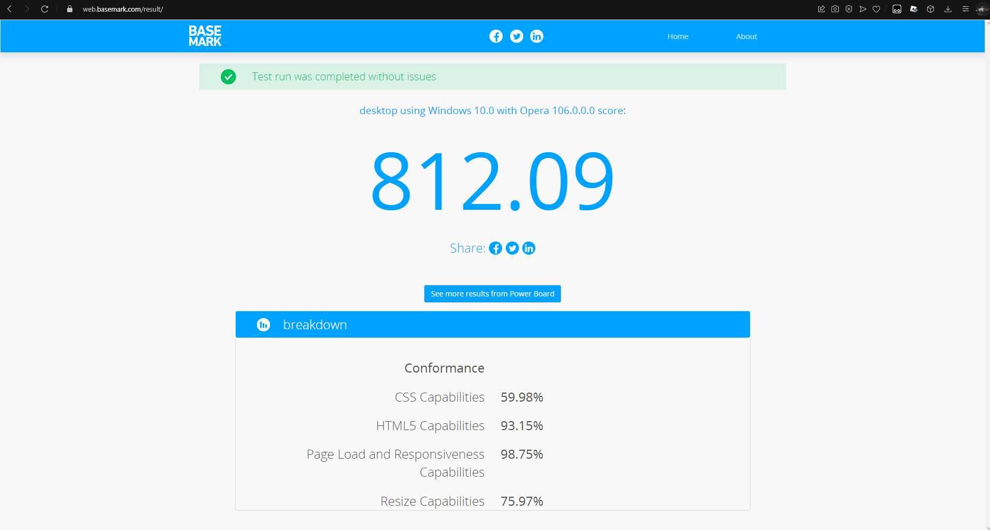
Task: Click the profile avatar in the toolbar
Action: tap(982, 9)
